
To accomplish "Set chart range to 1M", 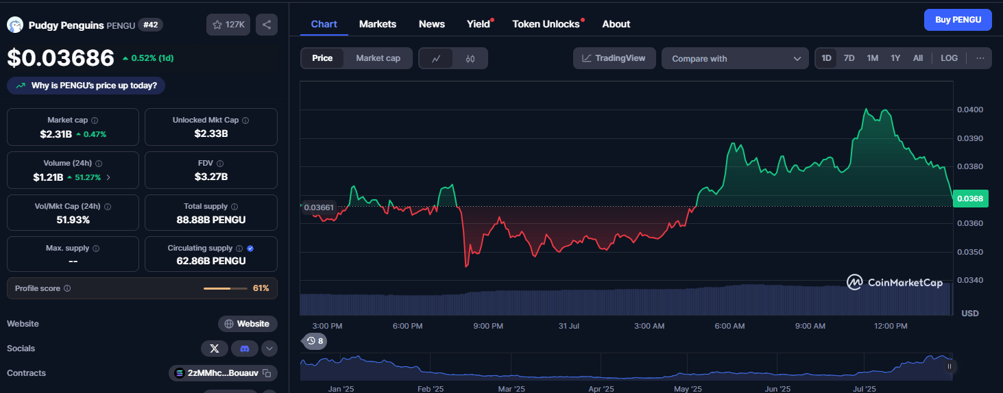I will pos(872,58).
